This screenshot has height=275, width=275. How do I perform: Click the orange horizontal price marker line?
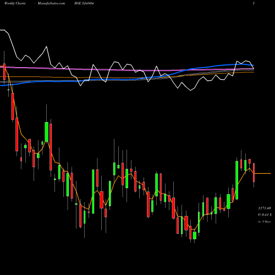(x=263, y=173)
